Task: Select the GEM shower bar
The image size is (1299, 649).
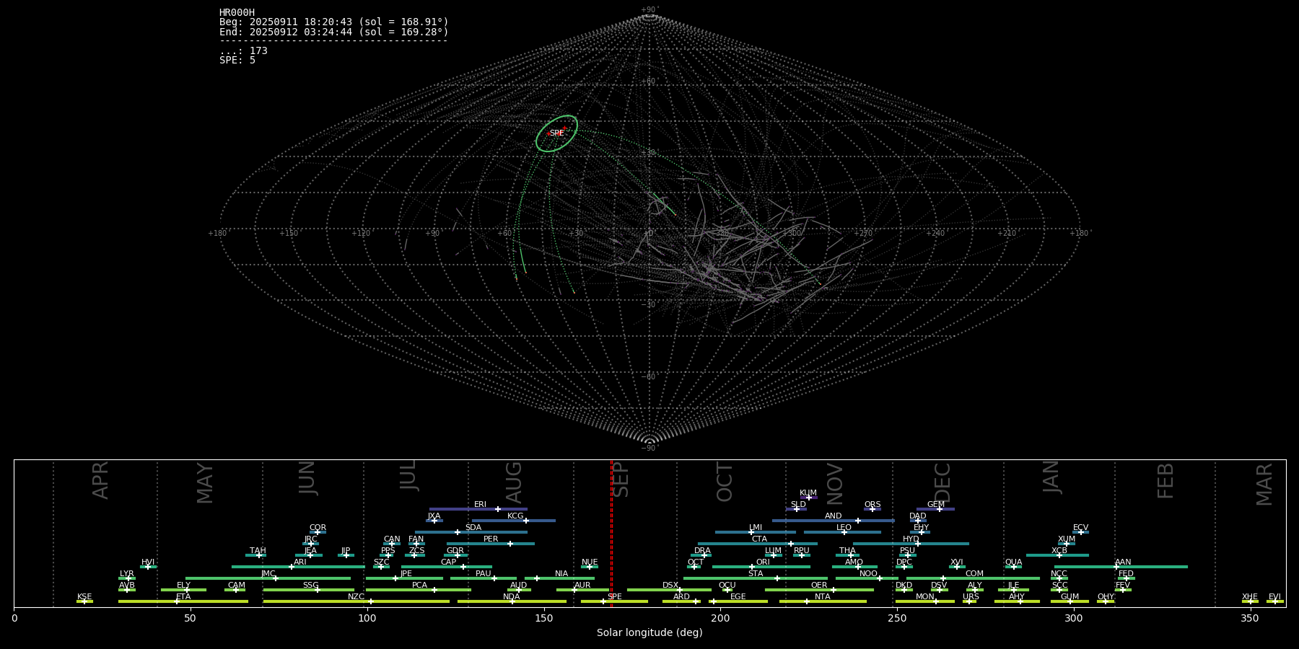Action: click(935, 509)
